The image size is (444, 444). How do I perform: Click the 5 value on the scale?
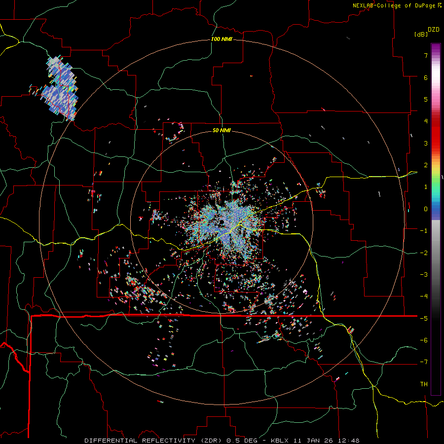(426, 99)
